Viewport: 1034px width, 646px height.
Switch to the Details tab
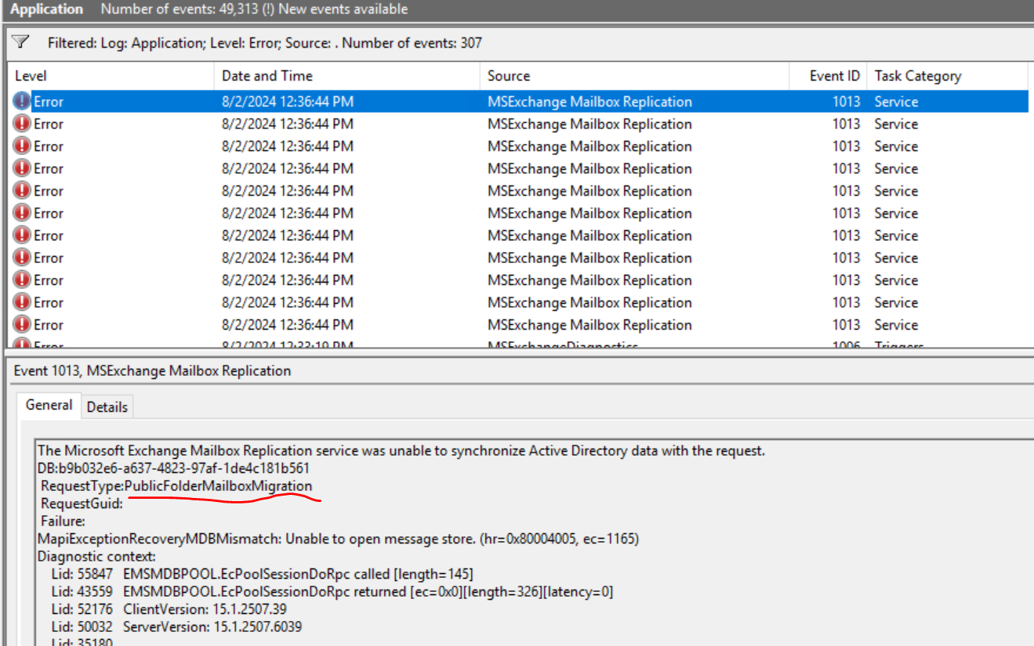click(107, 407)
